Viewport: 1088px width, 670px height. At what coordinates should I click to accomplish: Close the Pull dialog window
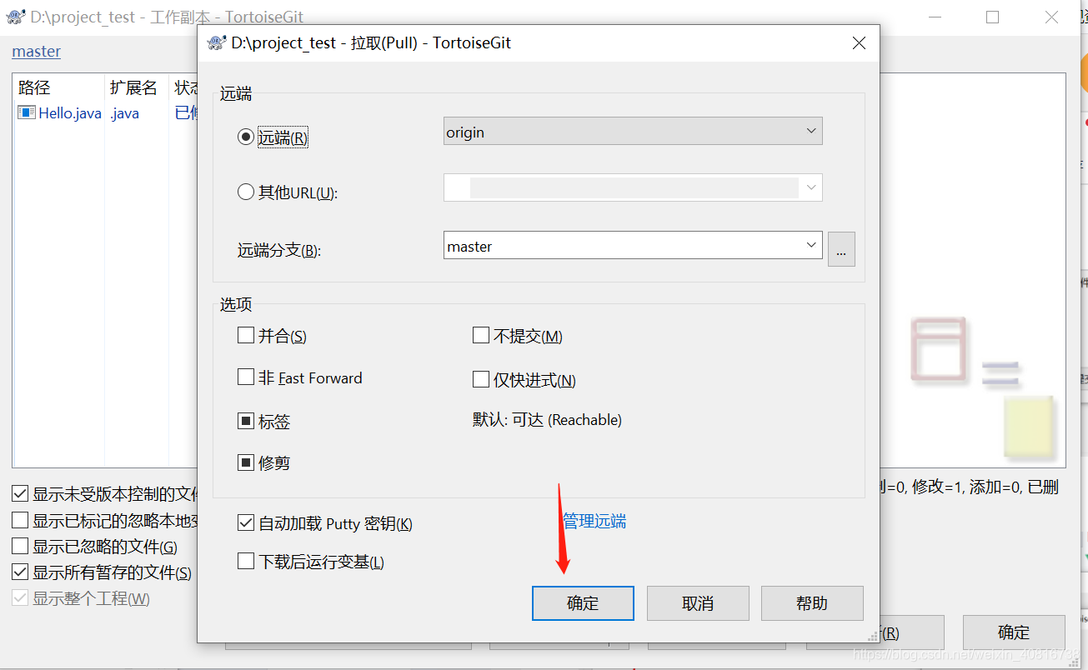pyautogui.click(x=859, y=43)
